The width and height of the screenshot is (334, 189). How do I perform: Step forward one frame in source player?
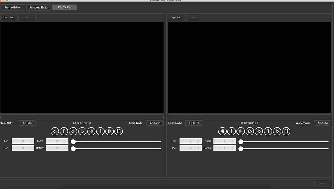click(x=91, y=131)
